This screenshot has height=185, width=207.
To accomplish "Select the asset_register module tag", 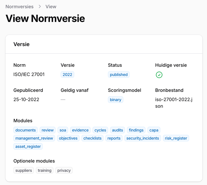I will point(28,146).
